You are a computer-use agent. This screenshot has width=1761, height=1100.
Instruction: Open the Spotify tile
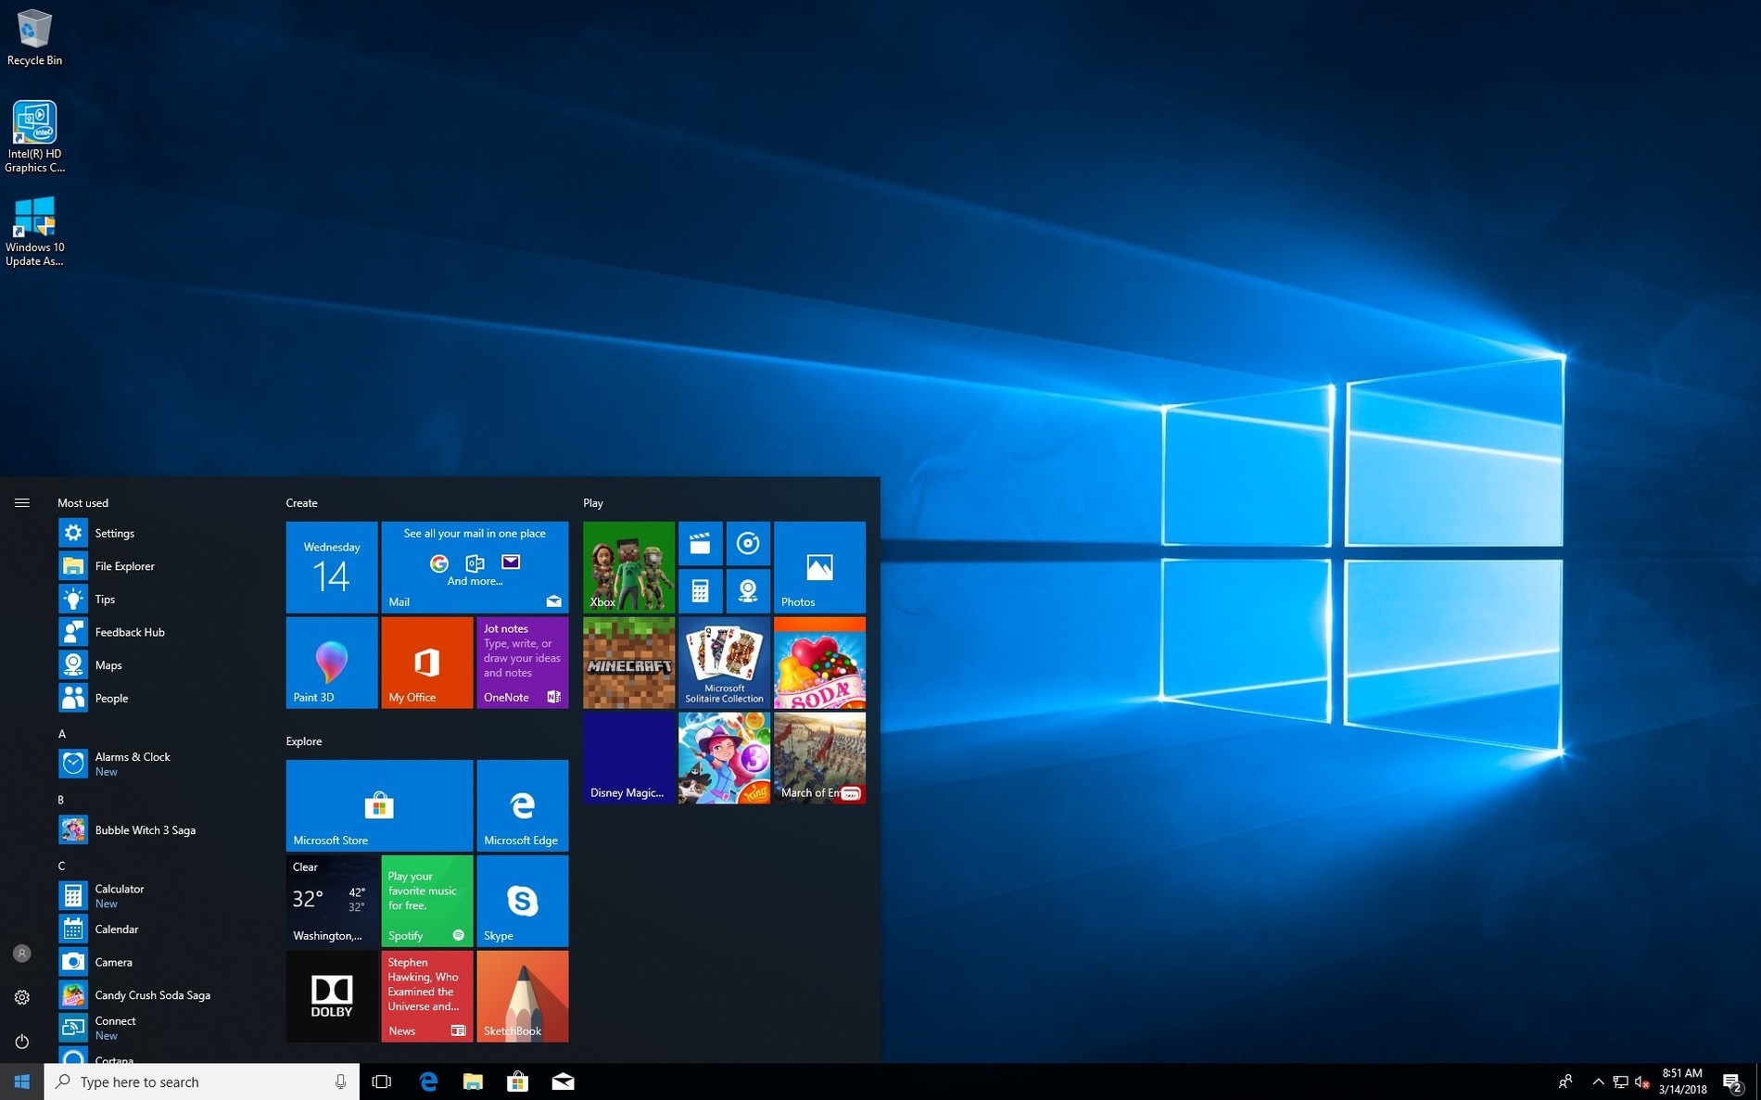426,901
